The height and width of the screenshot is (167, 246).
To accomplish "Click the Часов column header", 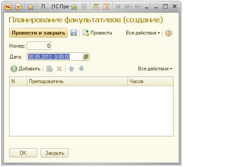I will coord(150,81).
